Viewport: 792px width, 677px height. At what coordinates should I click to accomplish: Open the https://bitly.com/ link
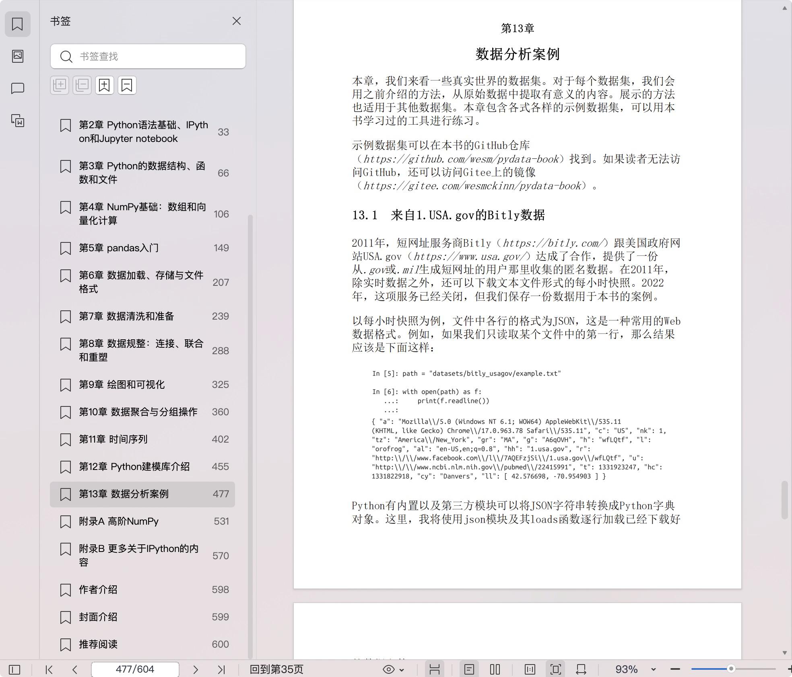click(x=555, y=243)
